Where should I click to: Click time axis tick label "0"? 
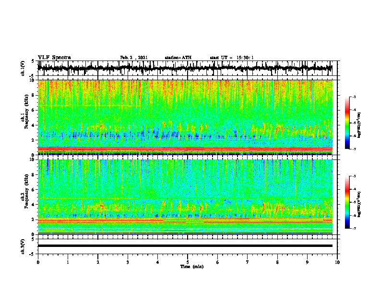click(x=38, y=262)
